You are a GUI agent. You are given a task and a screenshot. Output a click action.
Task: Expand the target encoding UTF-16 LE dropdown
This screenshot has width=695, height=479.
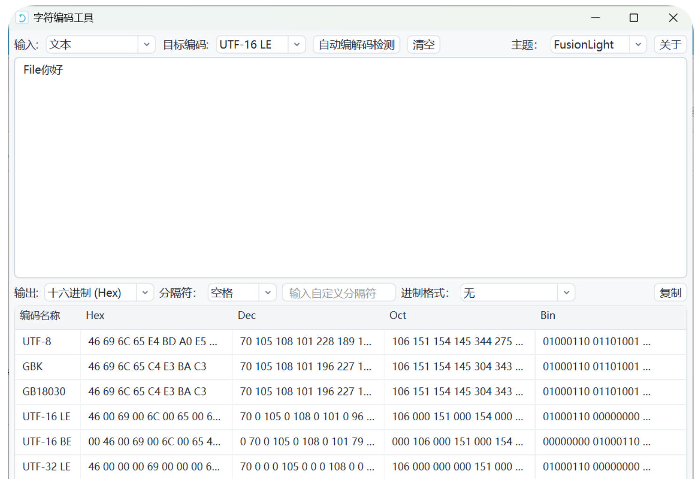pos(261,45)
